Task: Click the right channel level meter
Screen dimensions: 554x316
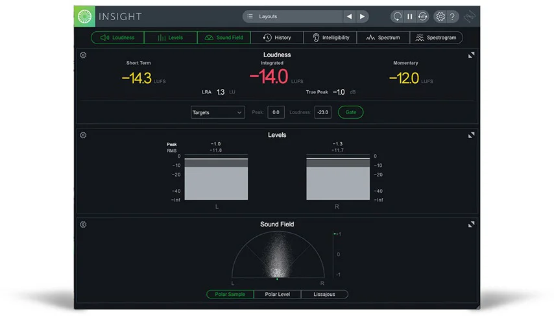Action: pyautogui.click(x=338, y=177)
